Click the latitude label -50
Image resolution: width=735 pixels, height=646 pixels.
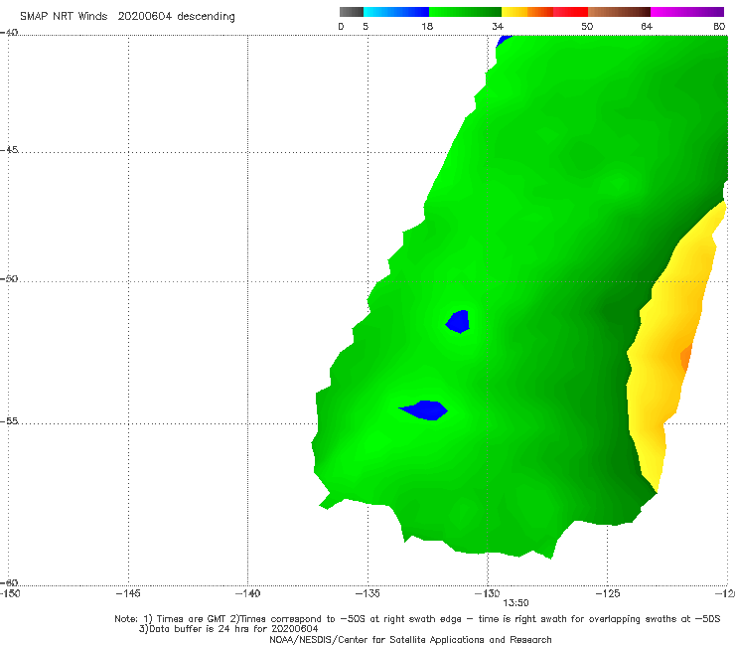click(9, 279)
